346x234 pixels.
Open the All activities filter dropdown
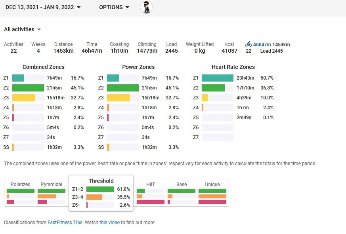coord(23,29)
